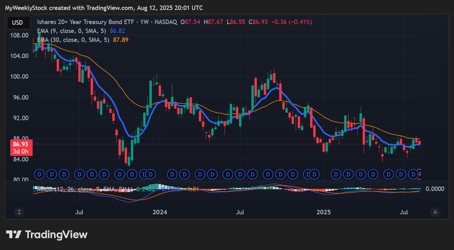The width and height of the screenshot is (454, 250).
Task: Click the 108.00 price axis label
Action: (x=20, y=35)
